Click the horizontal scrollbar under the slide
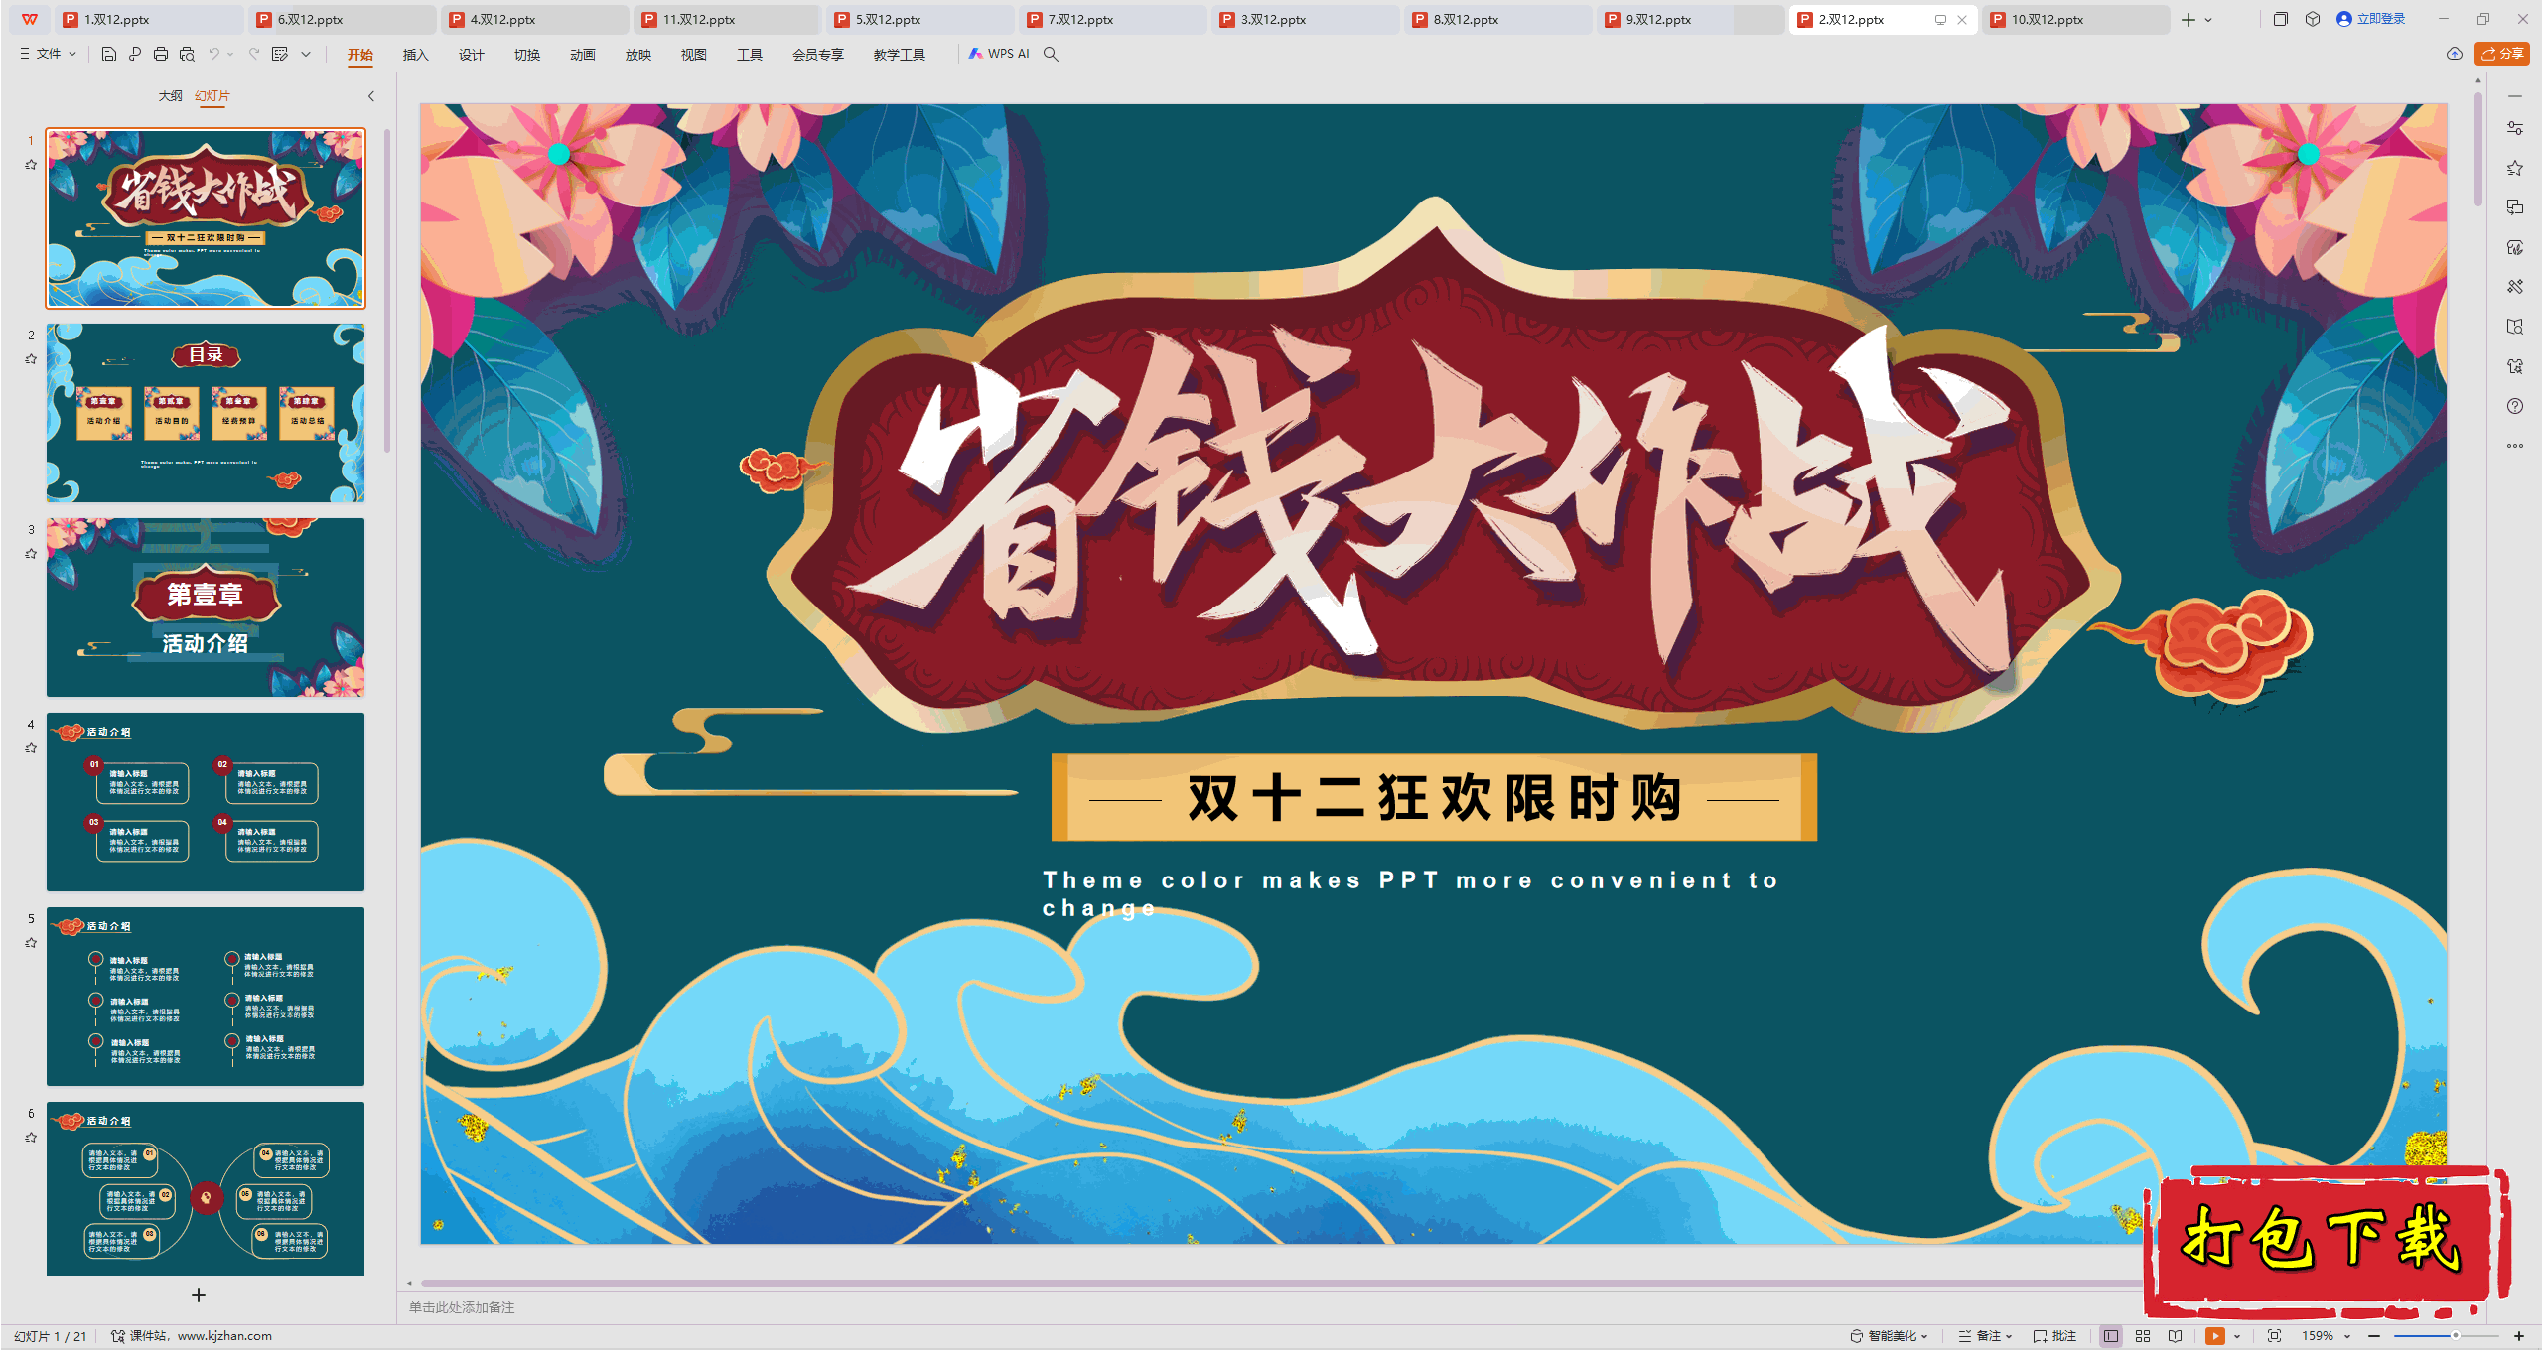Image resolution: width=2542 pixels, height=1350 pixels. click(x=1281, y=1283)
